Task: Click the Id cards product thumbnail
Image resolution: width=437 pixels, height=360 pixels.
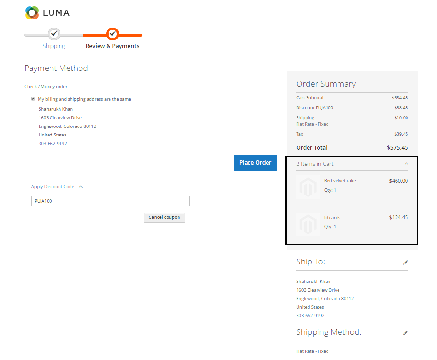Action: pyautogui.click(x=308, y=224)
